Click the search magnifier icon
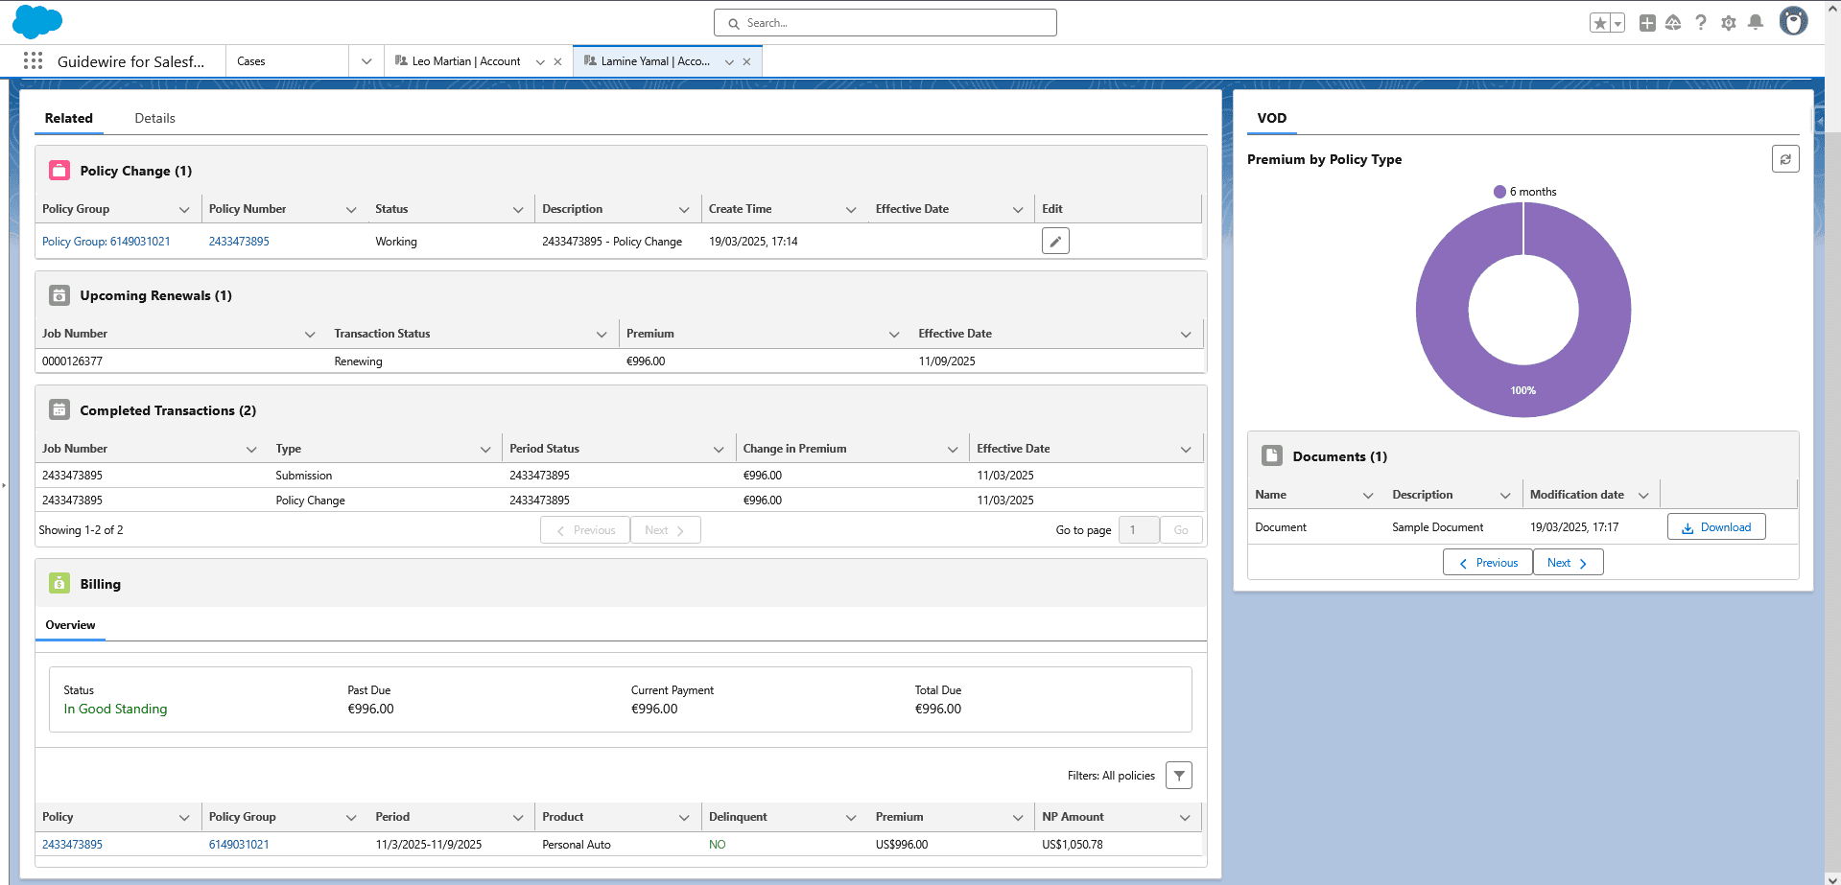The image size is (1841, 885). (x=734, y=23)
